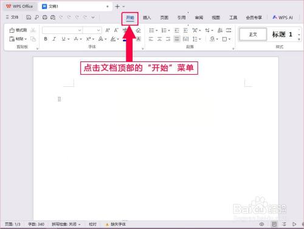
Task: Set paragraph alignment to right
Action: pyautogui.click(x=168, y=39)
